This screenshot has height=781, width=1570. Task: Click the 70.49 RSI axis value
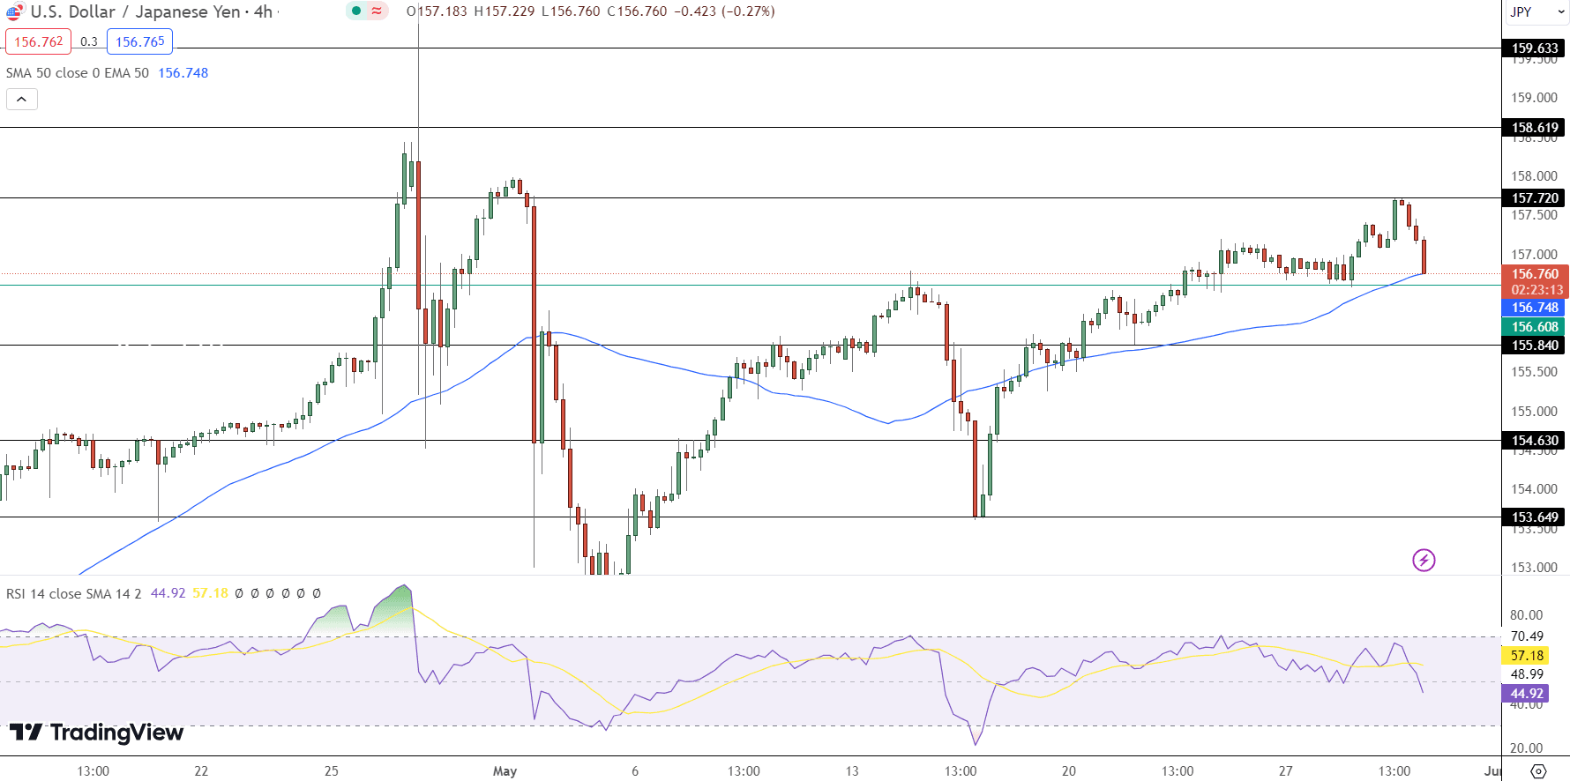1527,636
